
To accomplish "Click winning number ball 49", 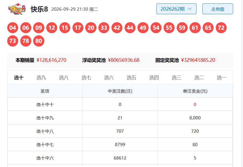I will pyautogui.click(x=143, y=28).
